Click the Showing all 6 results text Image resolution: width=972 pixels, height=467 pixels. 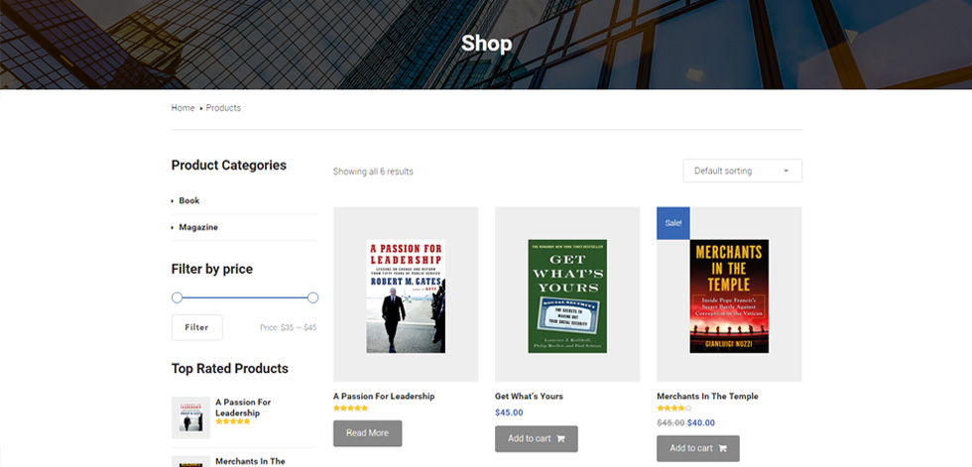(x=373, y=172)
